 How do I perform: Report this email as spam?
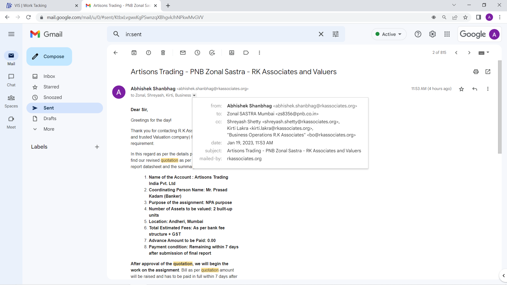pos(149,53)
